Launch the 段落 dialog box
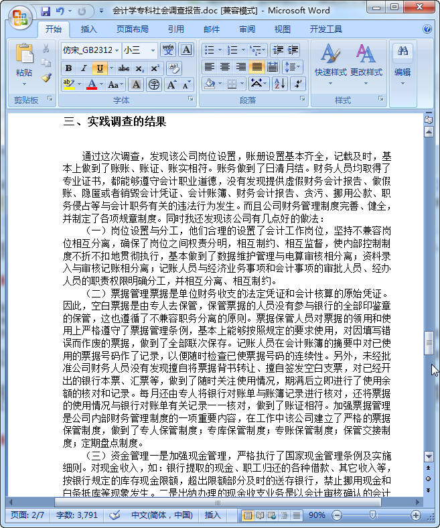The width and height of the screenshot is (440, 528). point(302,98)
